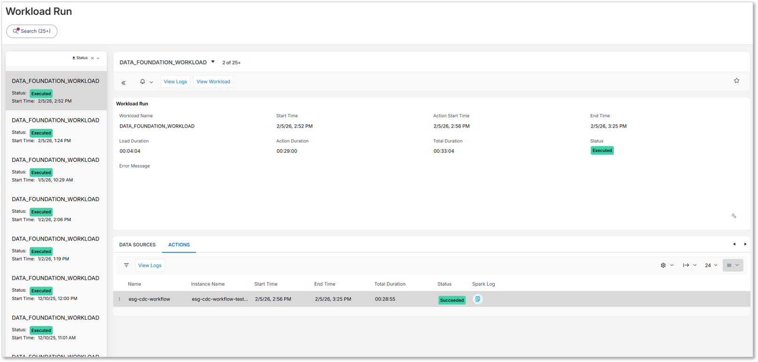758x362 pixels.
Task: Mark this run as favorite with the star icon
Action: click(736, 81)
